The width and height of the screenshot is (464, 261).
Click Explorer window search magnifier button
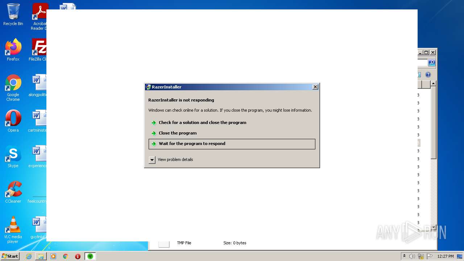pos(432,63)
